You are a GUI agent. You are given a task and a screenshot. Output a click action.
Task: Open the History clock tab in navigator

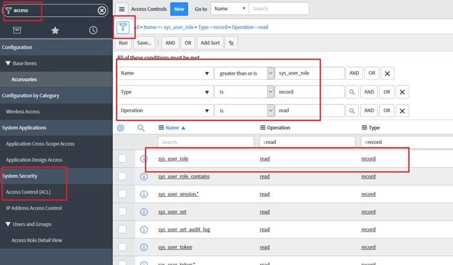[x=93, y=30]
